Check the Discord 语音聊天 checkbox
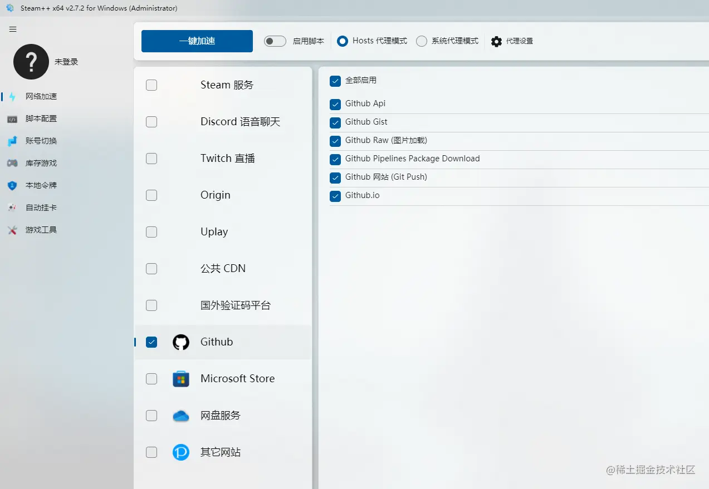This screenshot has width=709, height=489. 151,122
